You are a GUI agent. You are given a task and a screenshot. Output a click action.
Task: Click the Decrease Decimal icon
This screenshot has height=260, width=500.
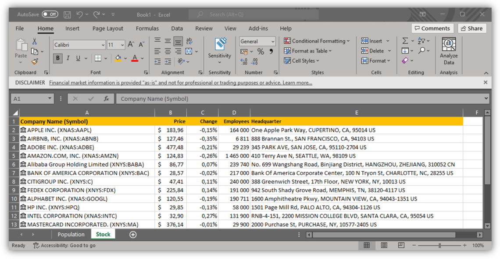tap(254, 61)
